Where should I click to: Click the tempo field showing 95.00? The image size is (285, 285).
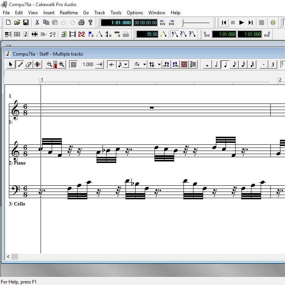(148, 34)
